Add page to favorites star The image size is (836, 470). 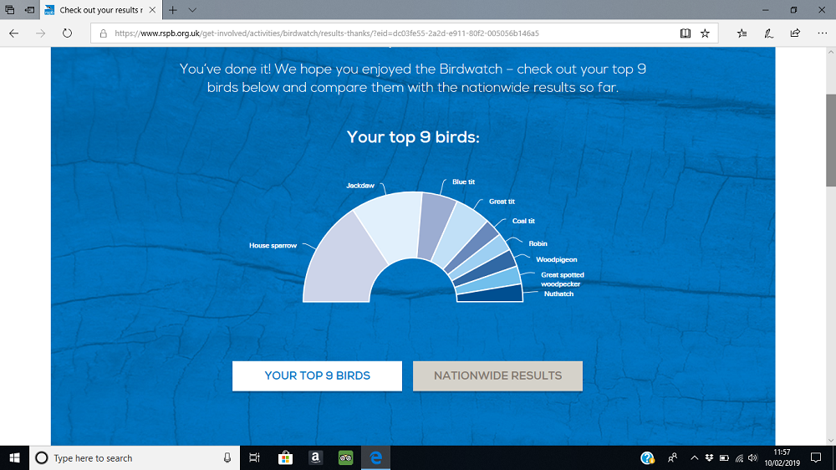pos(706,33)
